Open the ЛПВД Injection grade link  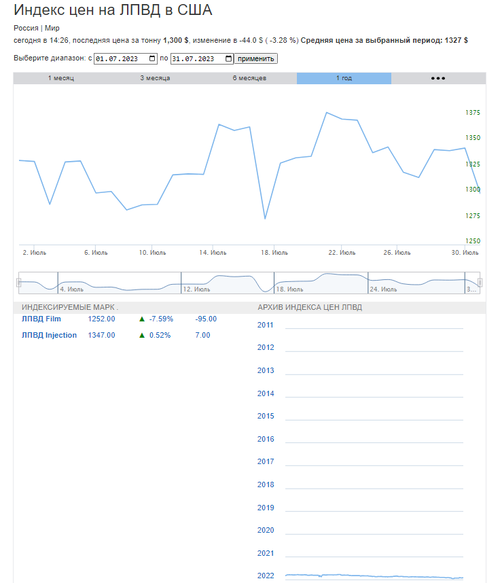(49, 336)
